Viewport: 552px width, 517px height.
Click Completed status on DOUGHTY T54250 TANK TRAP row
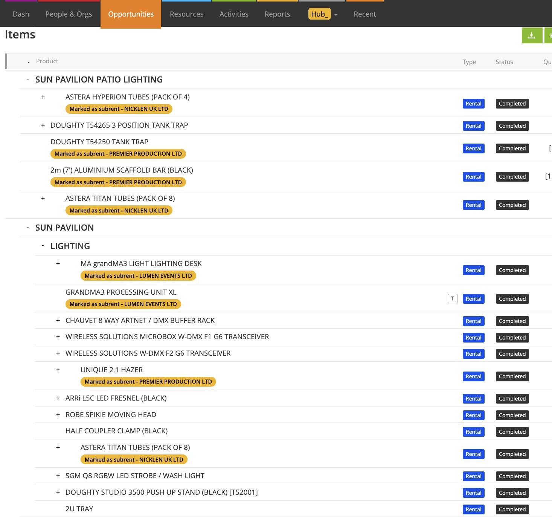click(512, 148)
